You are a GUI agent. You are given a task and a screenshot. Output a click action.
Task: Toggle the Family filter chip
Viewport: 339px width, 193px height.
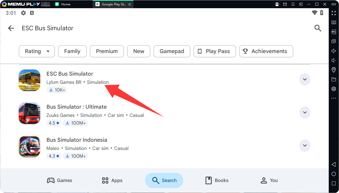point(72,51)
